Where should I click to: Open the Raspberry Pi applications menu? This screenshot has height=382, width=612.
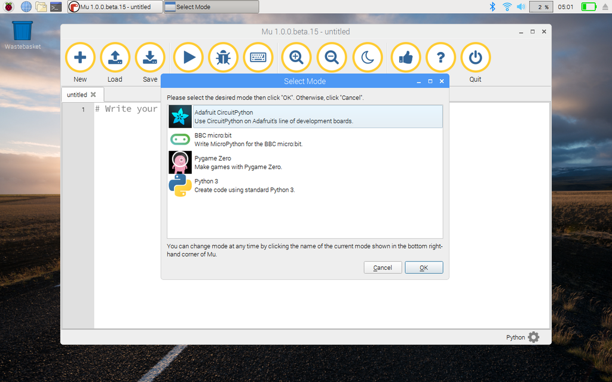(x=8, y=7)
